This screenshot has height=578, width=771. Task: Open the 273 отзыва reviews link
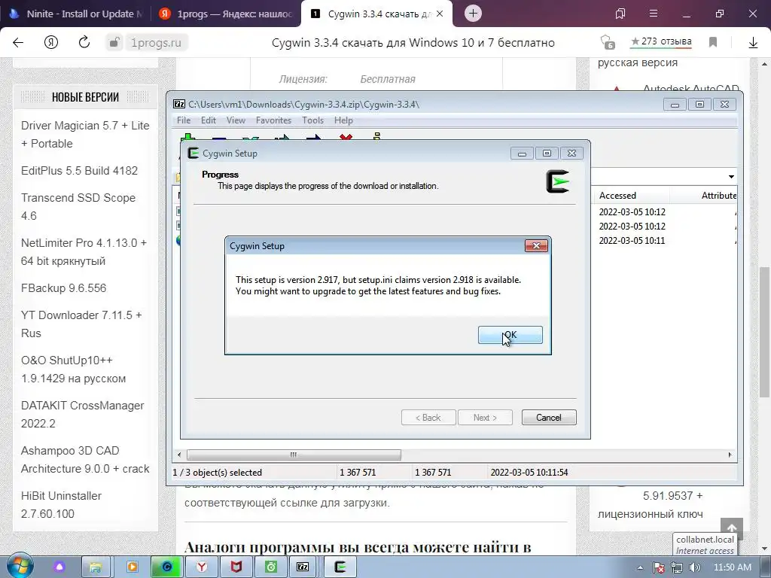tap(661, 42)
